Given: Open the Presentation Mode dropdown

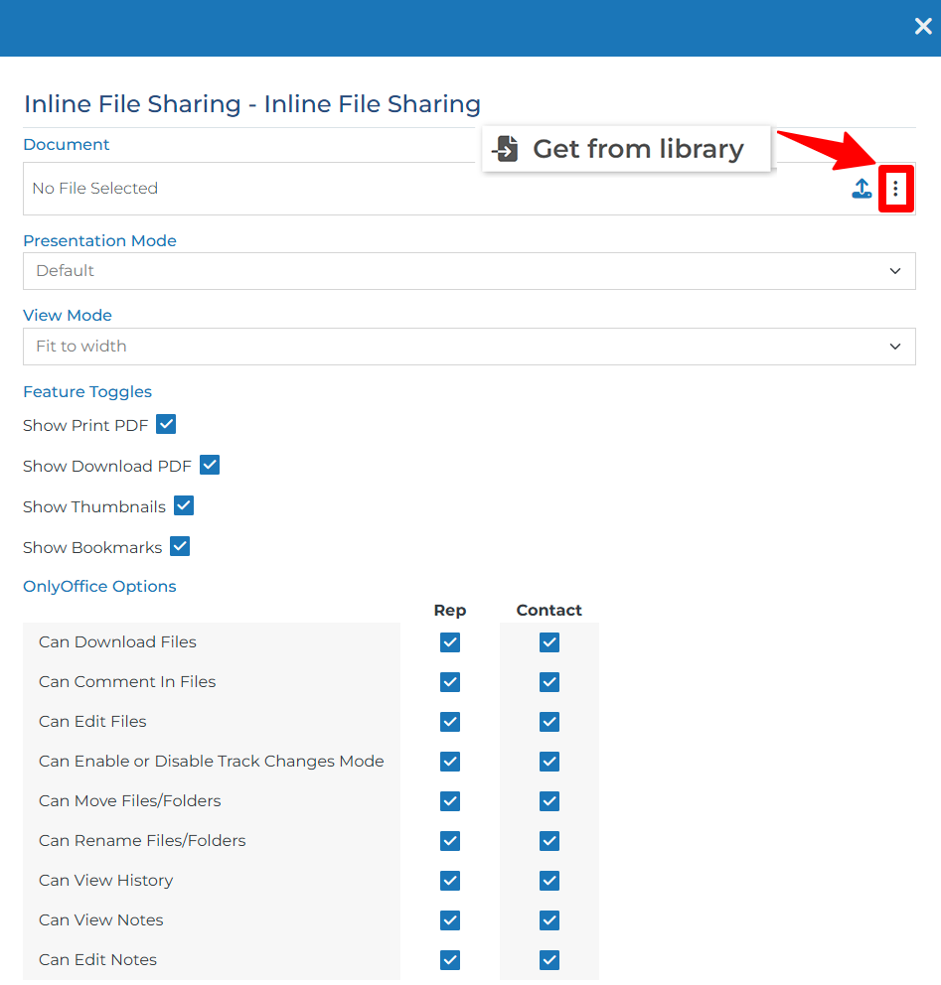Looking at the screenshot, I should coord(469,271).
